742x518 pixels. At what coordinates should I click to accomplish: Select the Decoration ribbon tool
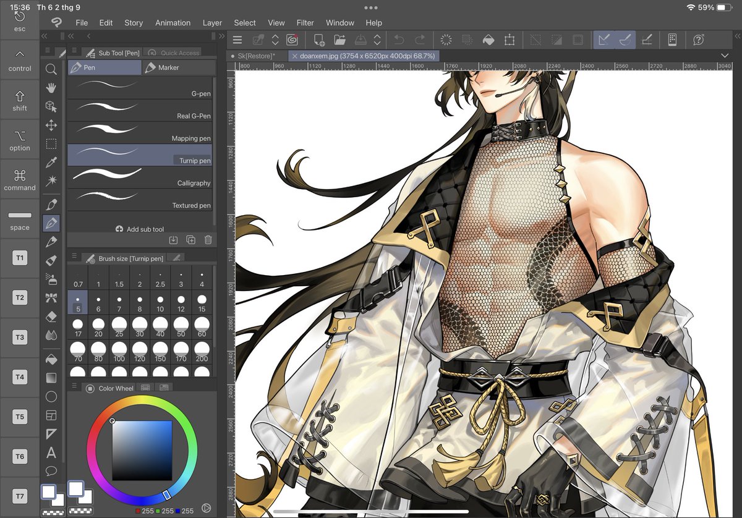pyautogui.click(x=51, y=298)
